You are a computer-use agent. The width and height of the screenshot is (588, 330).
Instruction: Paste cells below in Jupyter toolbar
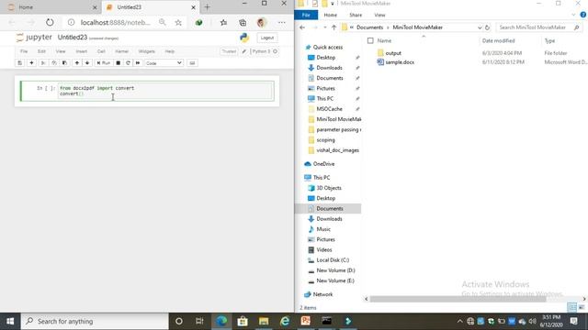pyautogui.click(x=64, y=63)
